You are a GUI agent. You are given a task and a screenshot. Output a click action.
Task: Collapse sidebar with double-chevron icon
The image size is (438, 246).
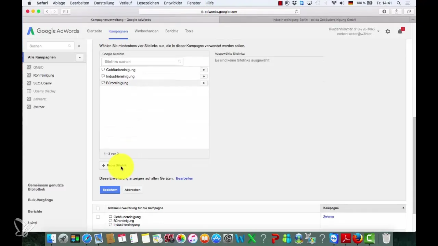(79, 46)
